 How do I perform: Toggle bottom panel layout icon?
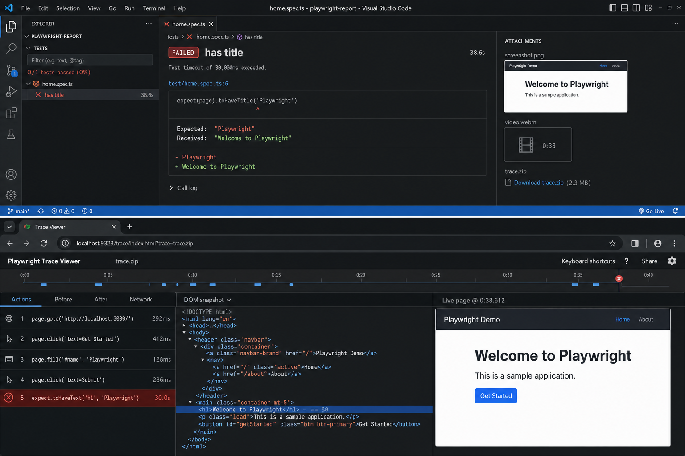(x=624, y=8)
